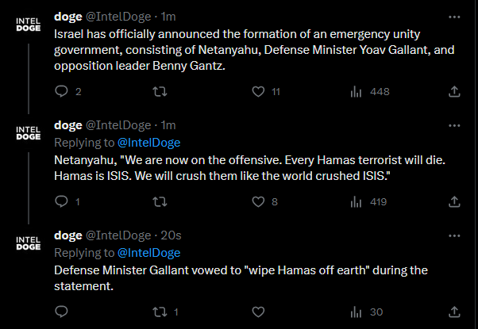
Task: Retweet the emergency unity government tweet
Action: point(159,92)
